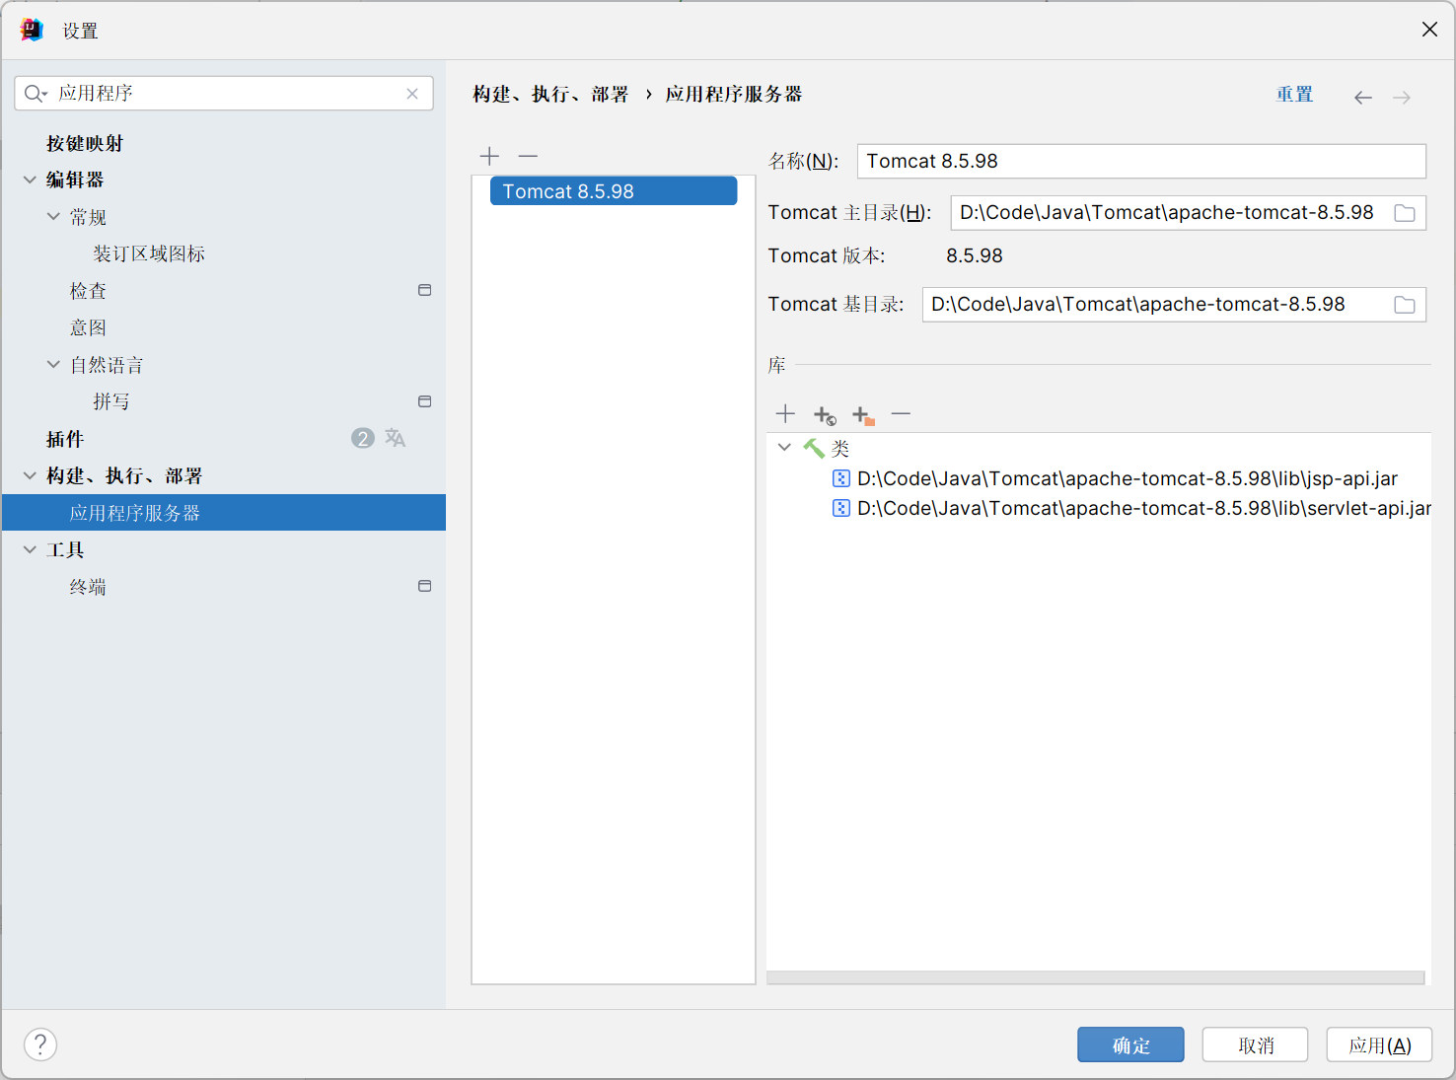Select 应用程序服务器 in settings tree
The width and height of the screenshot is (1456, 1080).
(224, 513)
